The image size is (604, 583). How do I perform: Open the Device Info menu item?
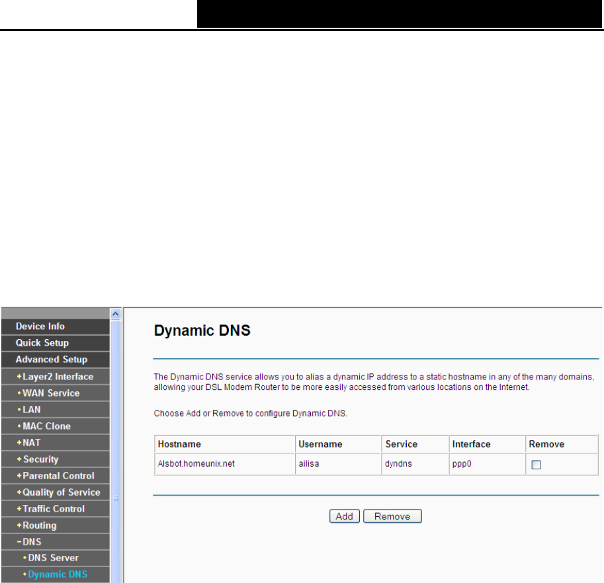tap(56, 327)
